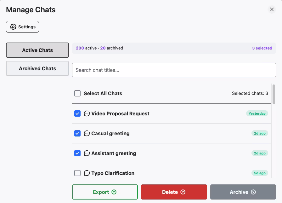Image resolution: width=282 pixels, height=203 pixels.
Task: Click the Delete button
Action: [174, 192]
